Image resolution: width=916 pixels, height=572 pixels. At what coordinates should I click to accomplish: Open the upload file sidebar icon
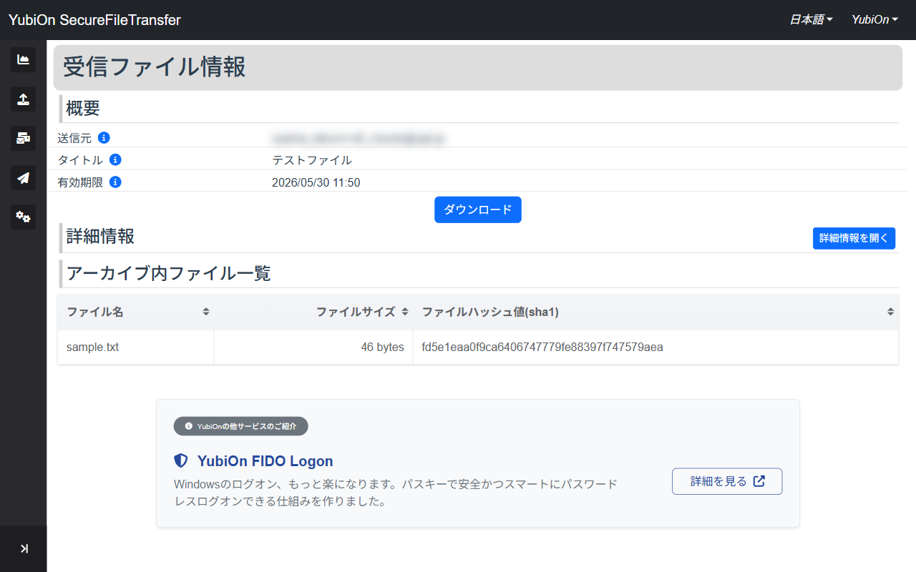click(23, 99)
